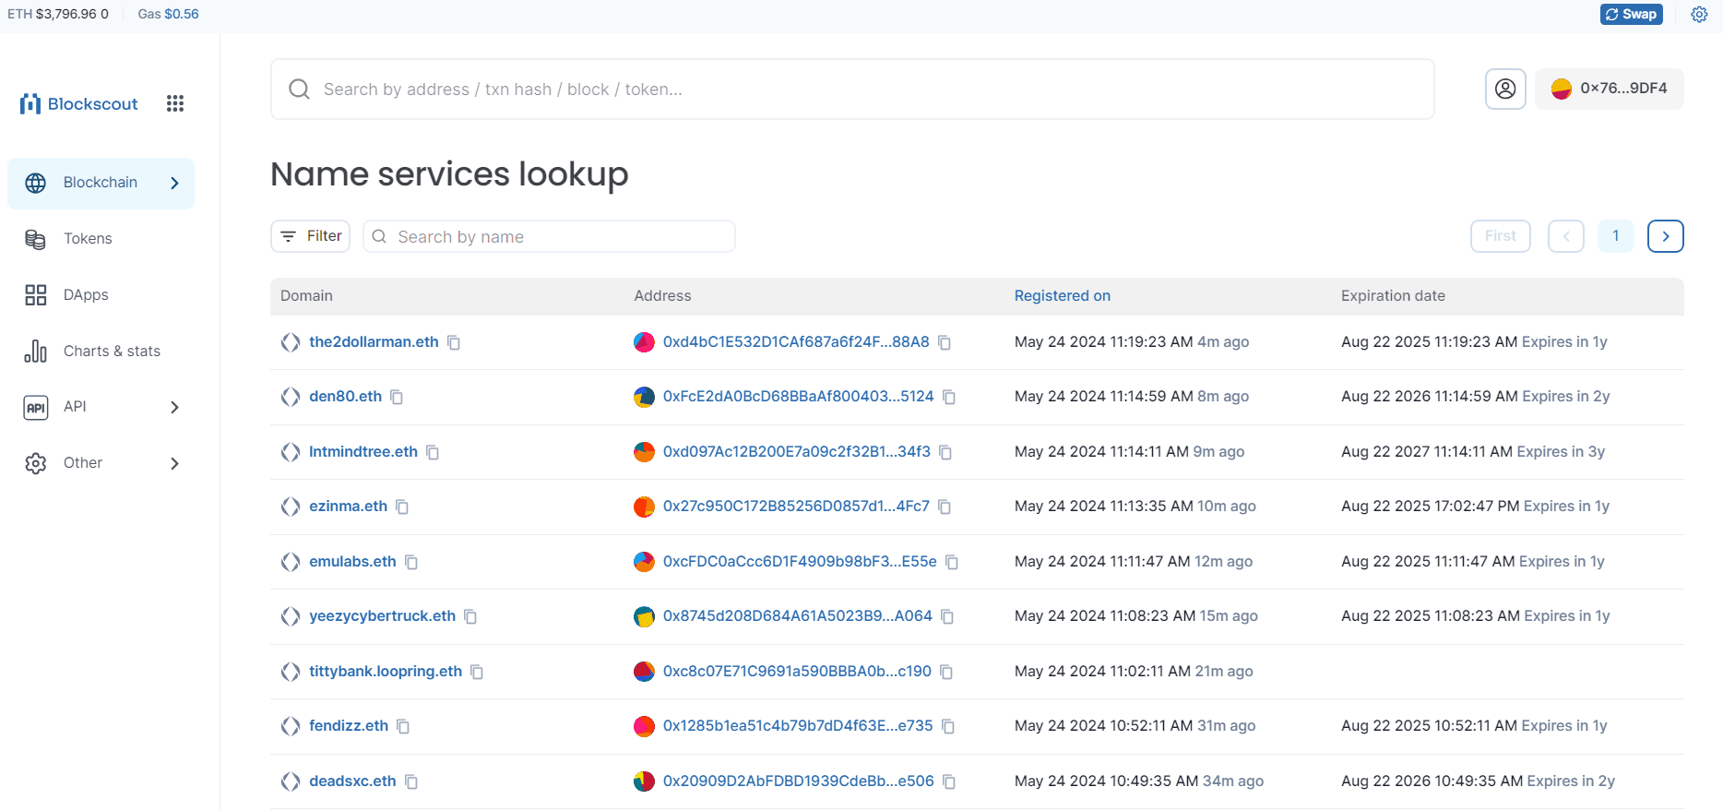Open the settings gear in top bar
Viewport: 1723px width, 811px height.
coord(1699,14)
